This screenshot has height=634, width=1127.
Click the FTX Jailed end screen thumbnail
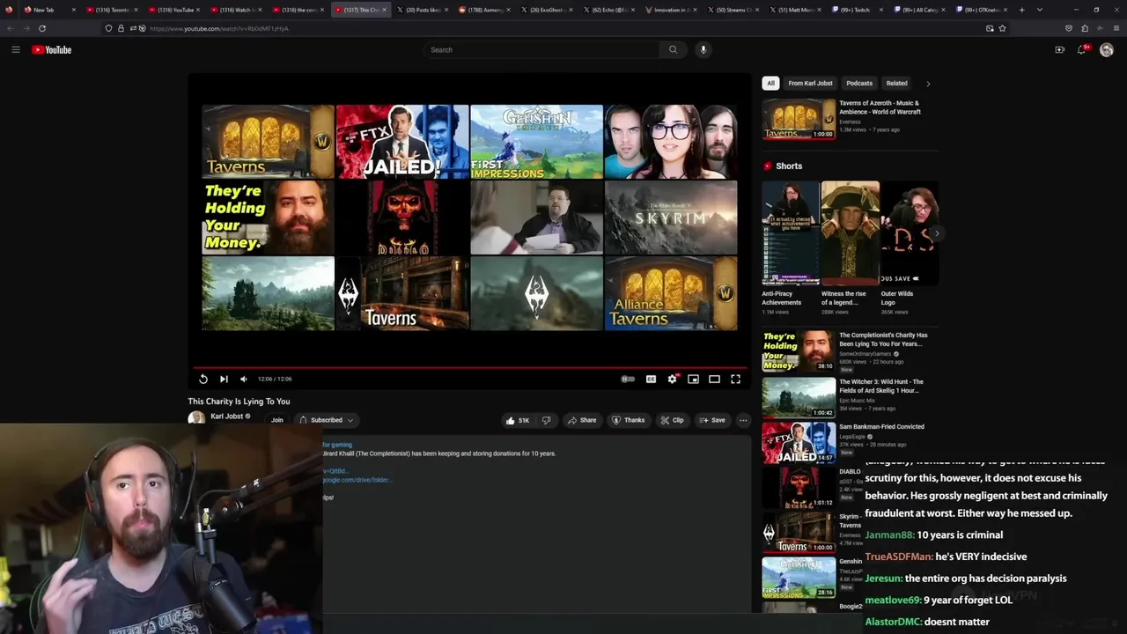(x=402, y=141)
